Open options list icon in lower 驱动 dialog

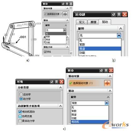(x=106, y=70)
